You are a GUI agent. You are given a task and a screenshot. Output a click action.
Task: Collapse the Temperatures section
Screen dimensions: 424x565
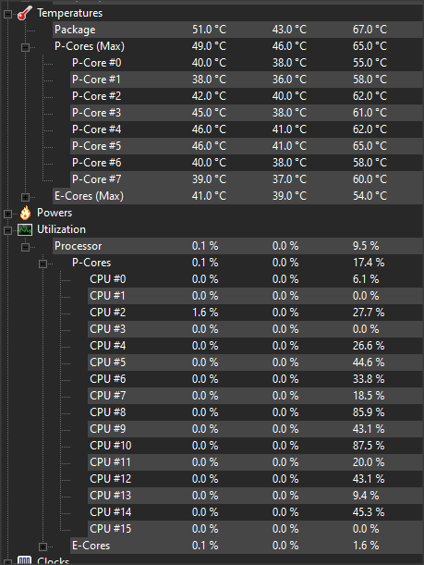click(7, 14)
